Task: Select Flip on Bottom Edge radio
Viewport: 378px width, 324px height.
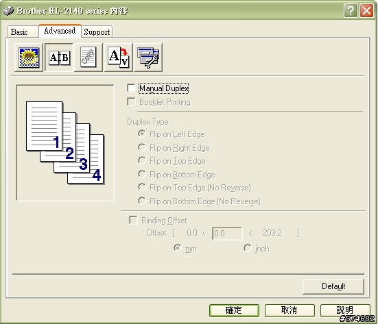Action: pos(142,174)
